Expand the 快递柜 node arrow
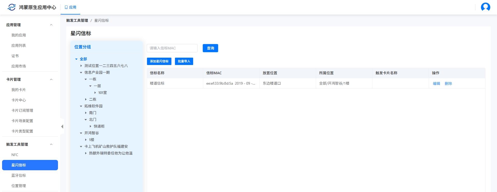Viewport: 497px width, 192px height. click(90, 127)
